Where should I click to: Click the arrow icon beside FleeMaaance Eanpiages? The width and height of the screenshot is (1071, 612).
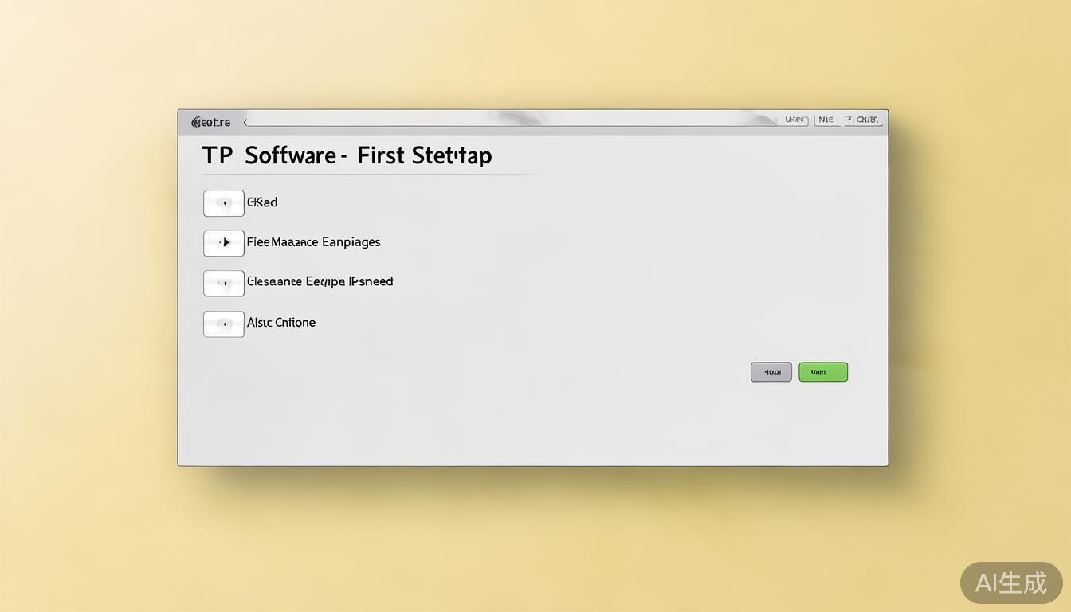(x=224, y=243)
